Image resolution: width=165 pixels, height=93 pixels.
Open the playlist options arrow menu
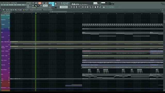pyautogui.click(x=2, y=10)
